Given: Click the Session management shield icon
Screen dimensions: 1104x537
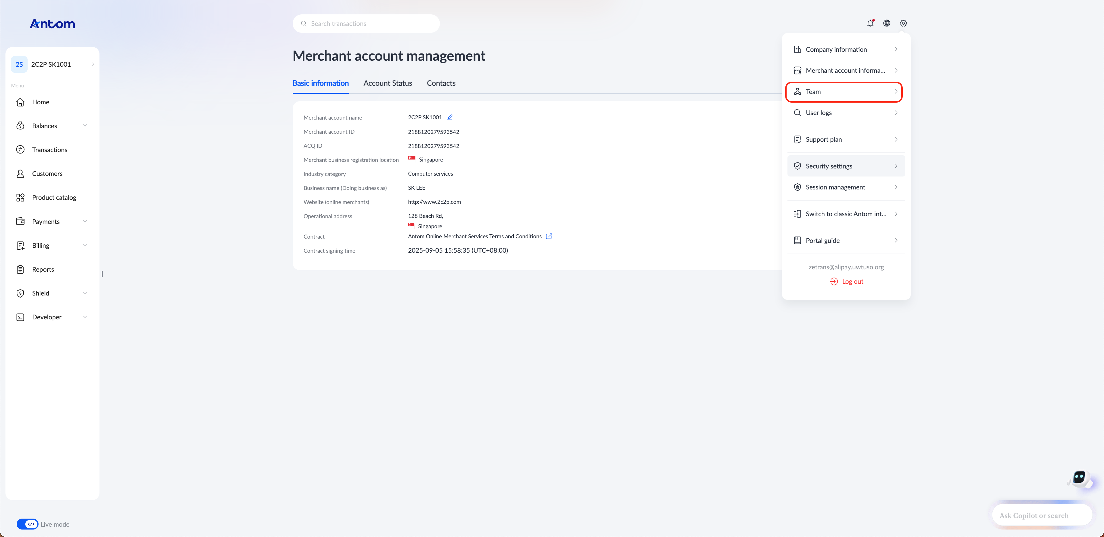Looking at the screenshot, I should 797,187.
